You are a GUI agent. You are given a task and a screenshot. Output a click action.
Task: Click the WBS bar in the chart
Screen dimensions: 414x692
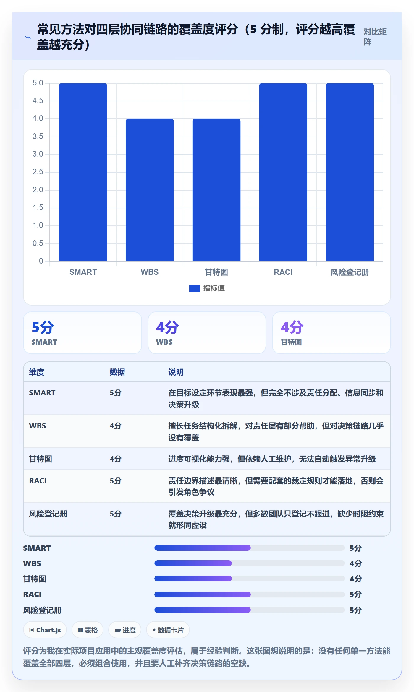pyautogui.click(x=150, y=190)
